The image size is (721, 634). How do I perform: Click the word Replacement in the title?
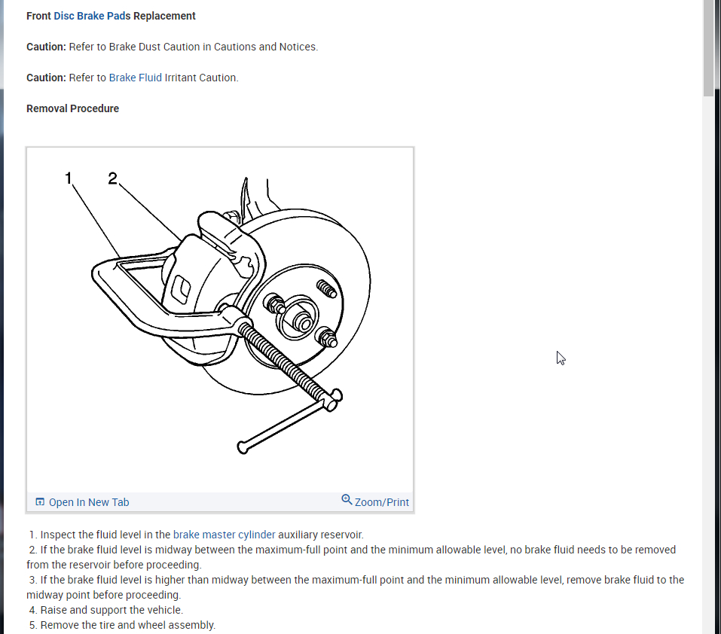coord(164,16)
